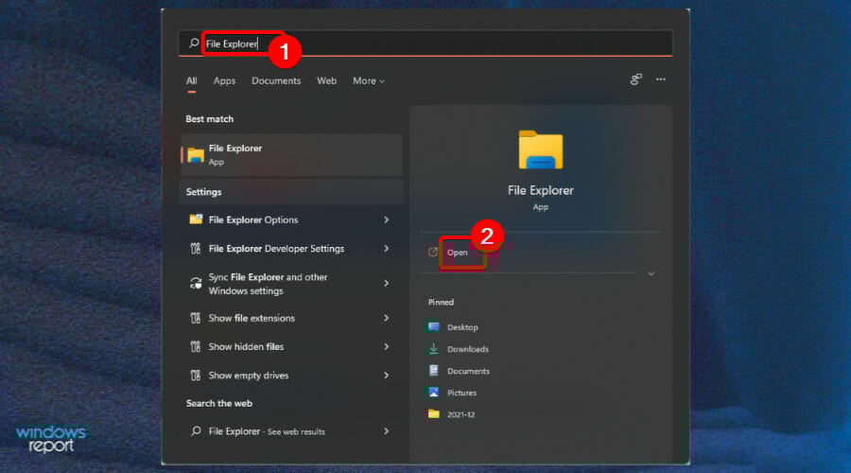Click the Developer Settings icon
Screen dimensions: 851x473
click(x=196, y=249)
